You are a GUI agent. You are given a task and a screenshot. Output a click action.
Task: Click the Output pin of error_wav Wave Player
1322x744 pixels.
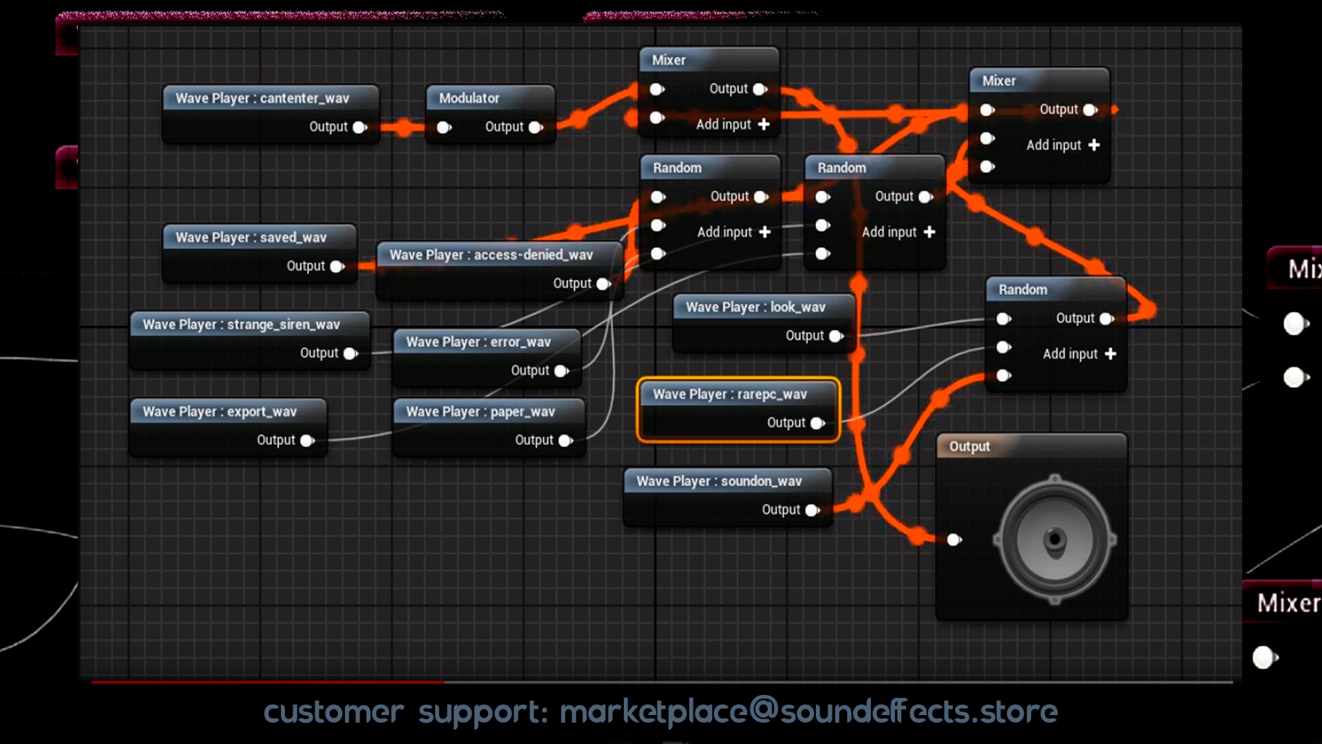[x=562, y=371]
